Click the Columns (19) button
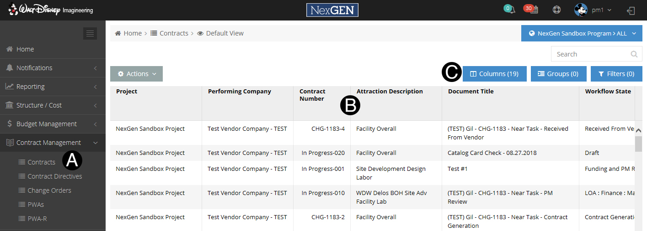Screen dimensions: 647x231 click(494, 74)
